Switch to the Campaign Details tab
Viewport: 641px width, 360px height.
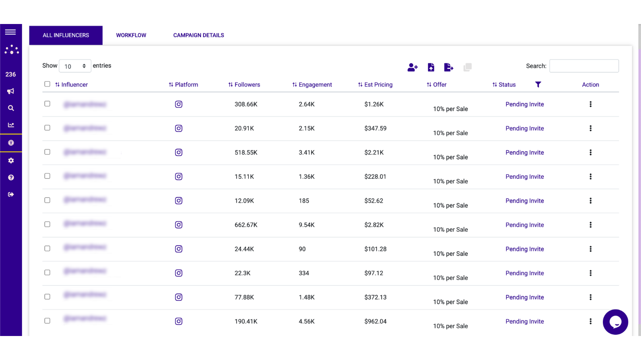point(199,35)
